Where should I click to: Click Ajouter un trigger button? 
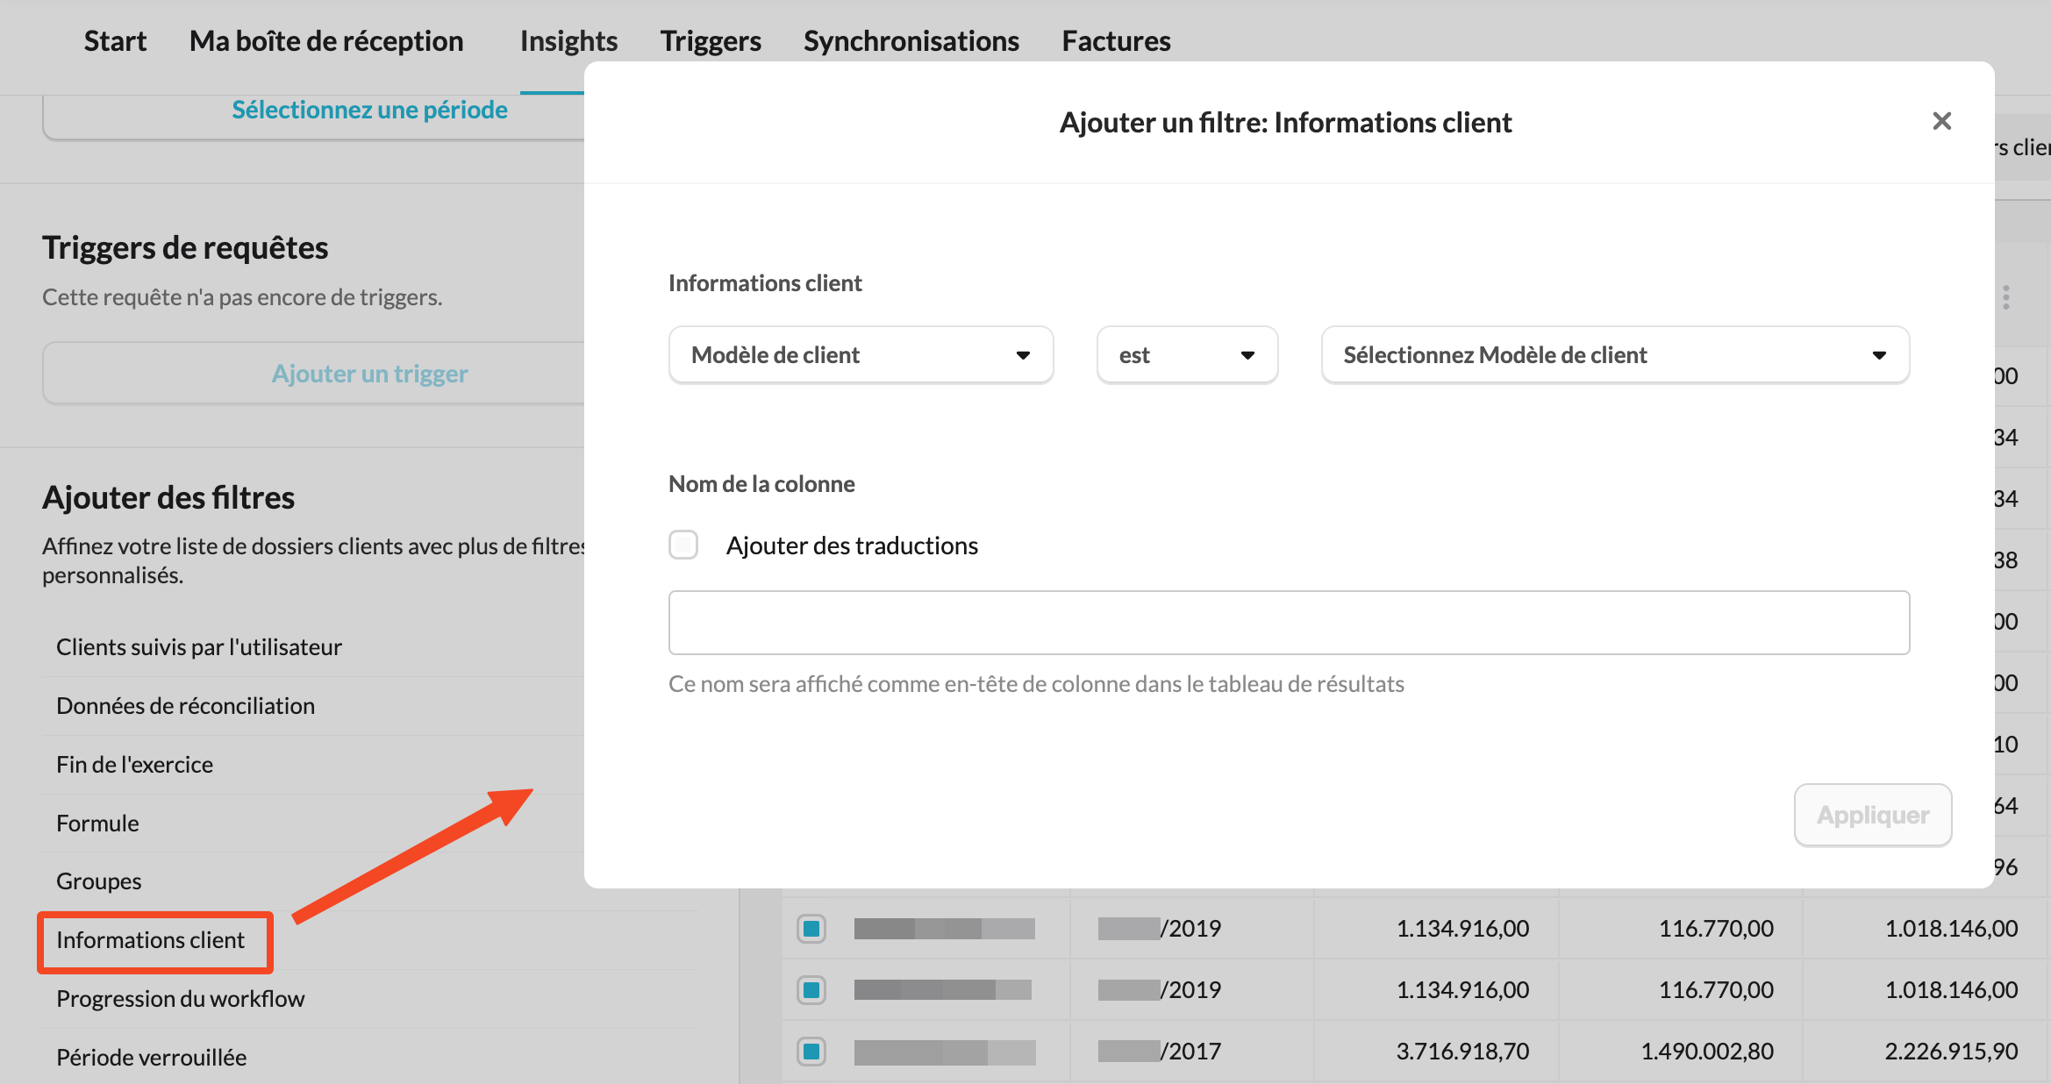(369, 374)
